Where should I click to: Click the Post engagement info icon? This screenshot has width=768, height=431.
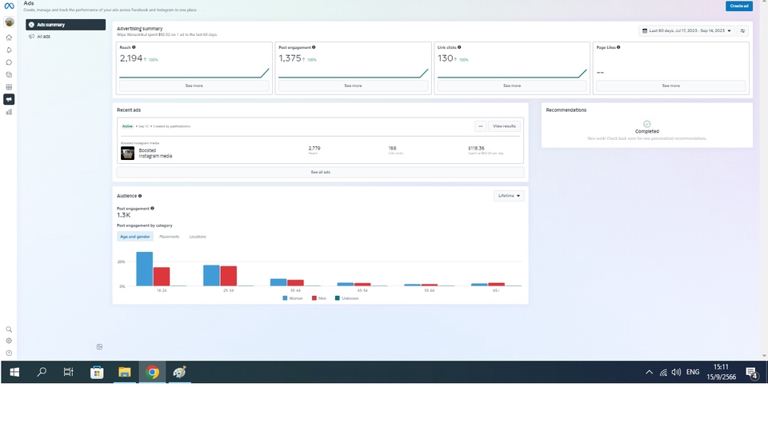pos(314,47)
